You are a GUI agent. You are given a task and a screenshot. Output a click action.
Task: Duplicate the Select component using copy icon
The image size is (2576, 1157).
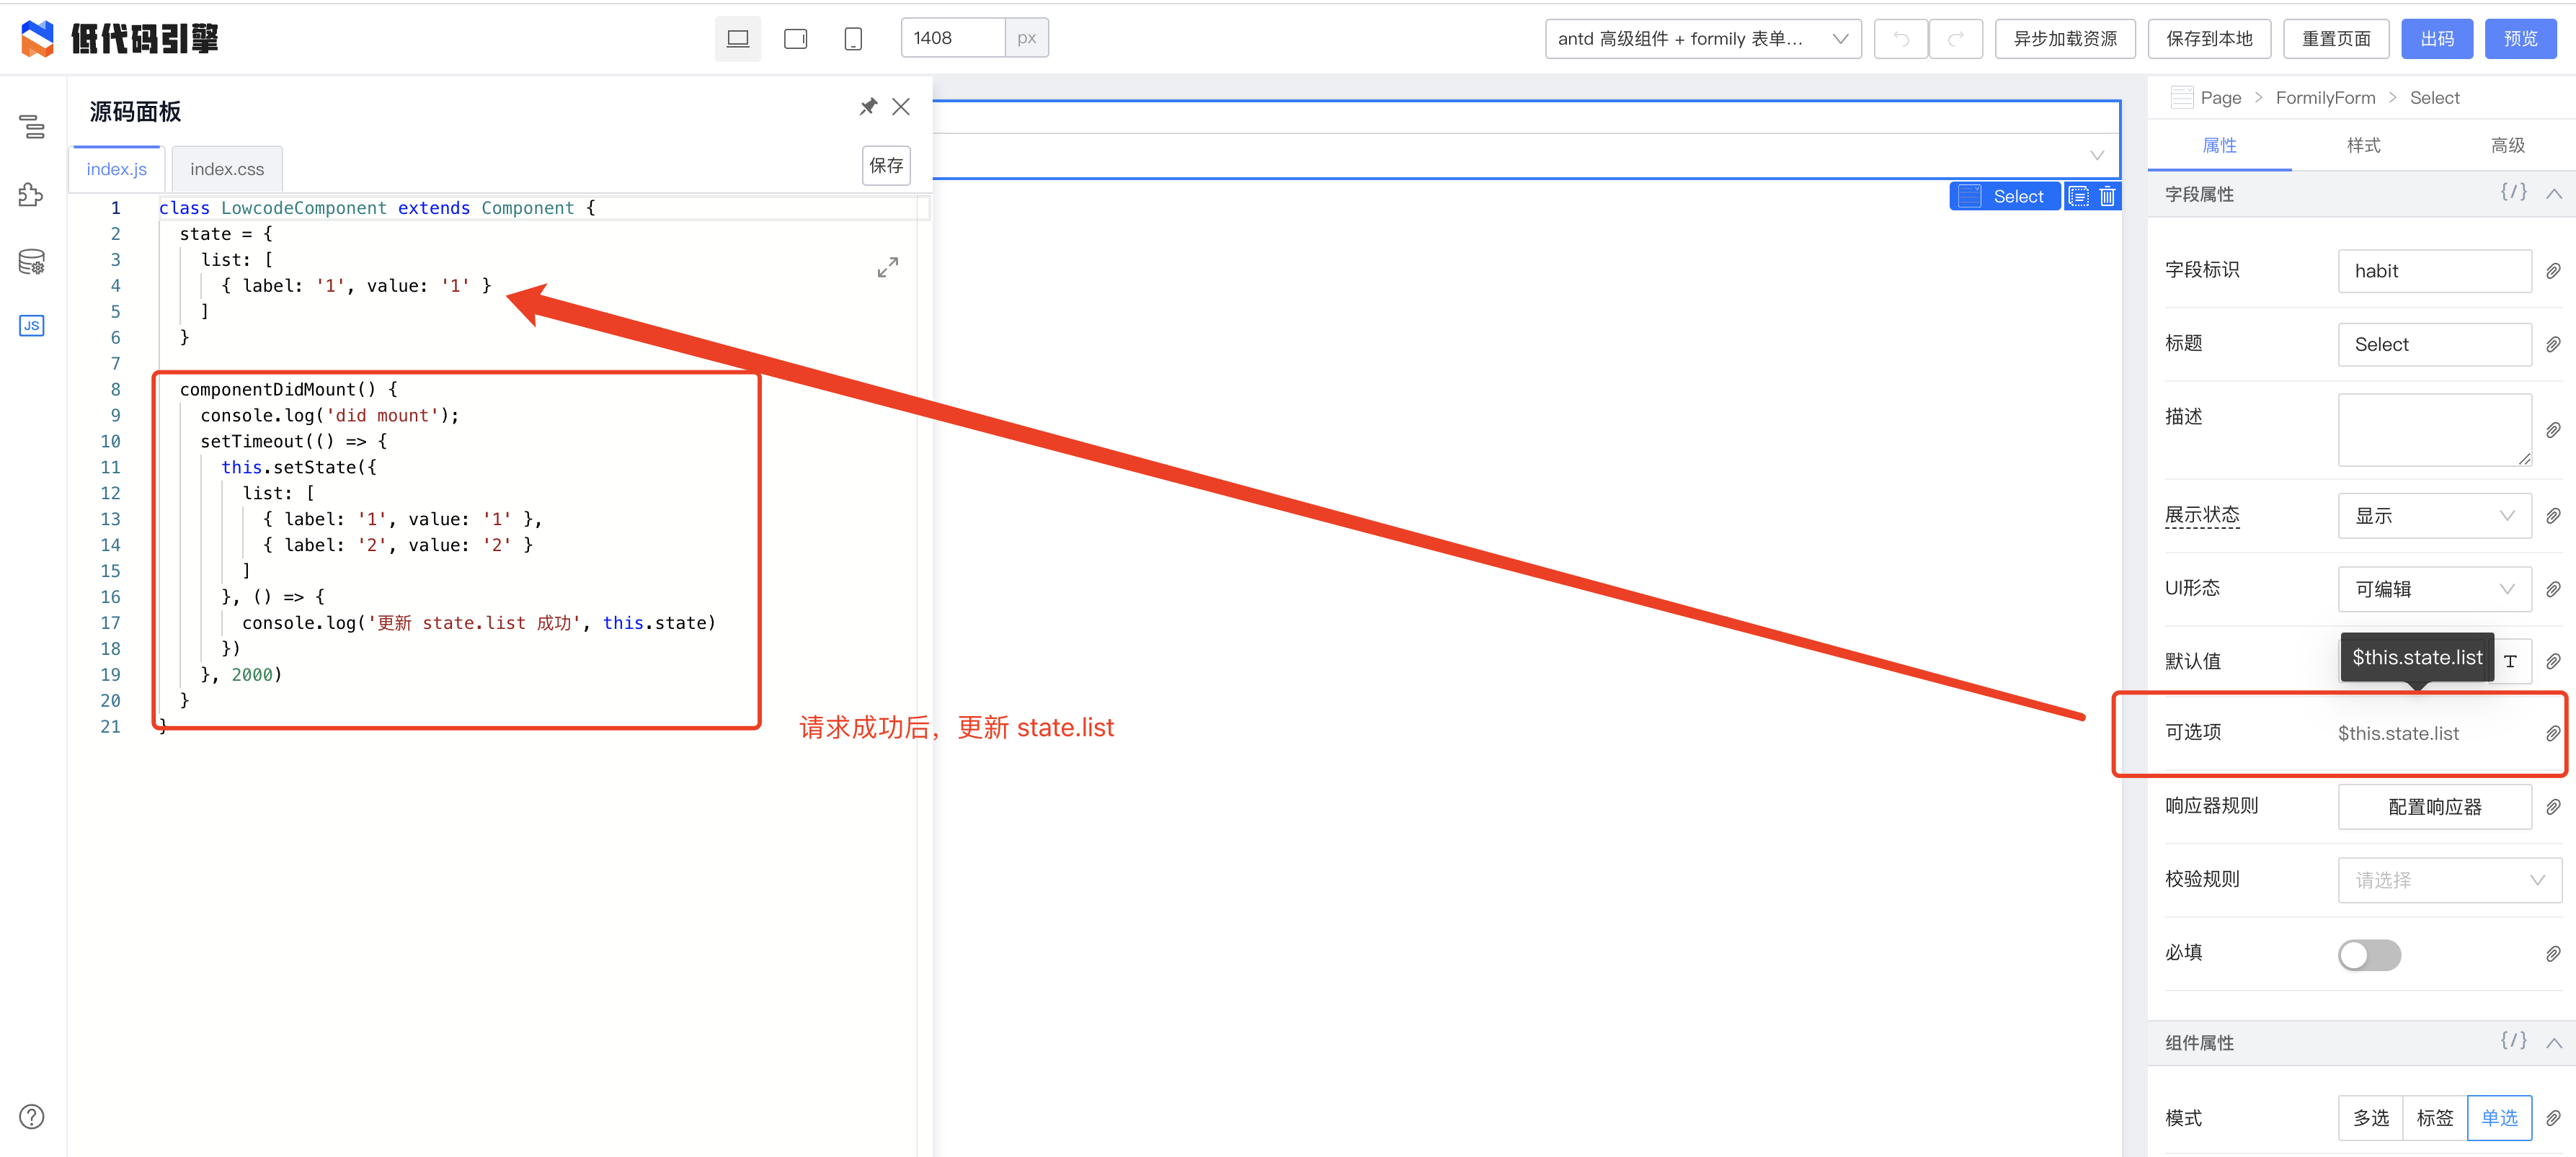coord(2079,196)
